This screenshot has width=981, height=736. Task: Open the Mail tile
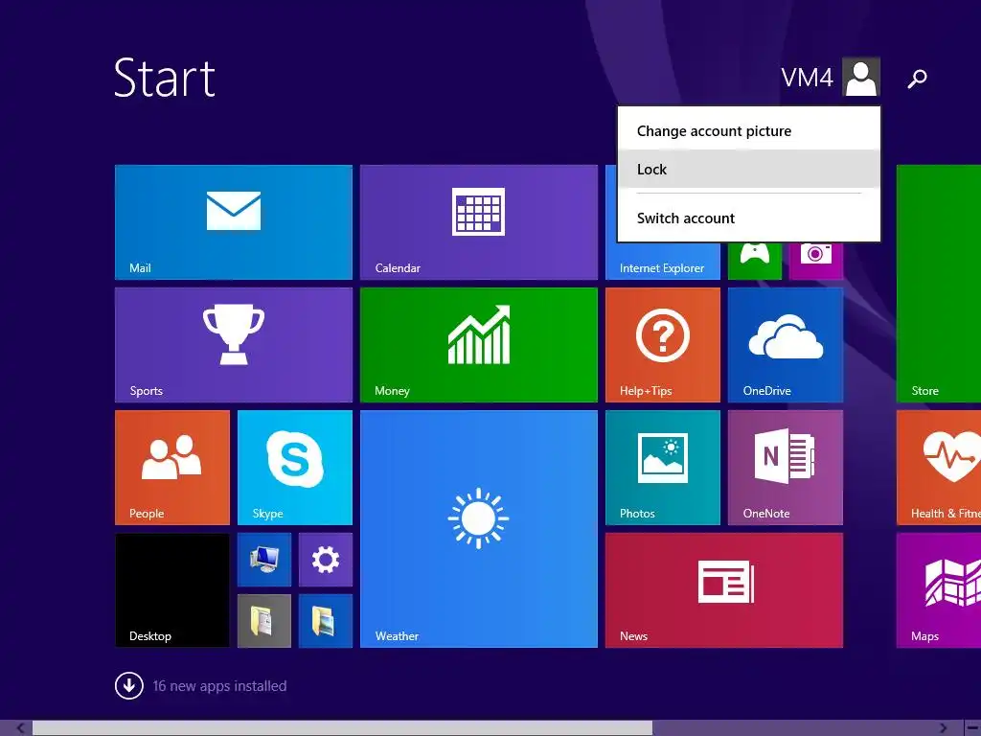pyautogui.click(x=234, y=222)
